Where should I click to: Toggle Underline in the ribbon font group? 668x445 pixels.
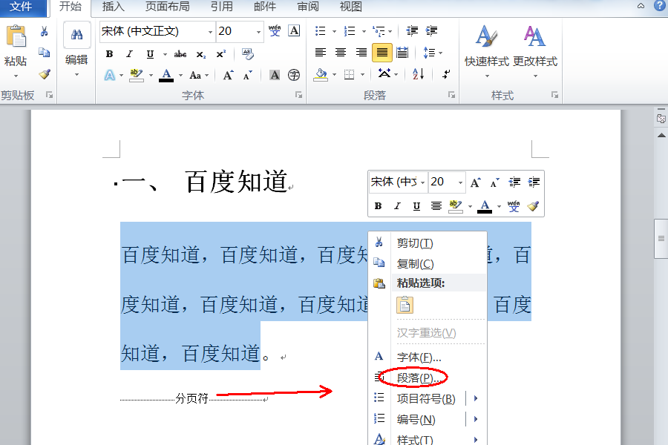coord(150,54)
